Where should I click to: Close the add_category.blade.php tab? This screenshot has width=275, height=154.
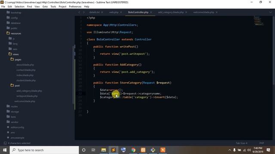(186, 12)
